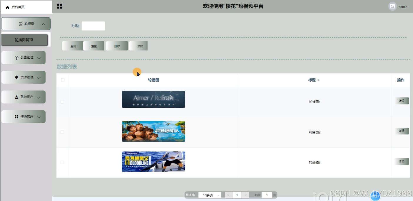Open the BLOODLINE Discovery banner thumbnail

coord(153,162)
